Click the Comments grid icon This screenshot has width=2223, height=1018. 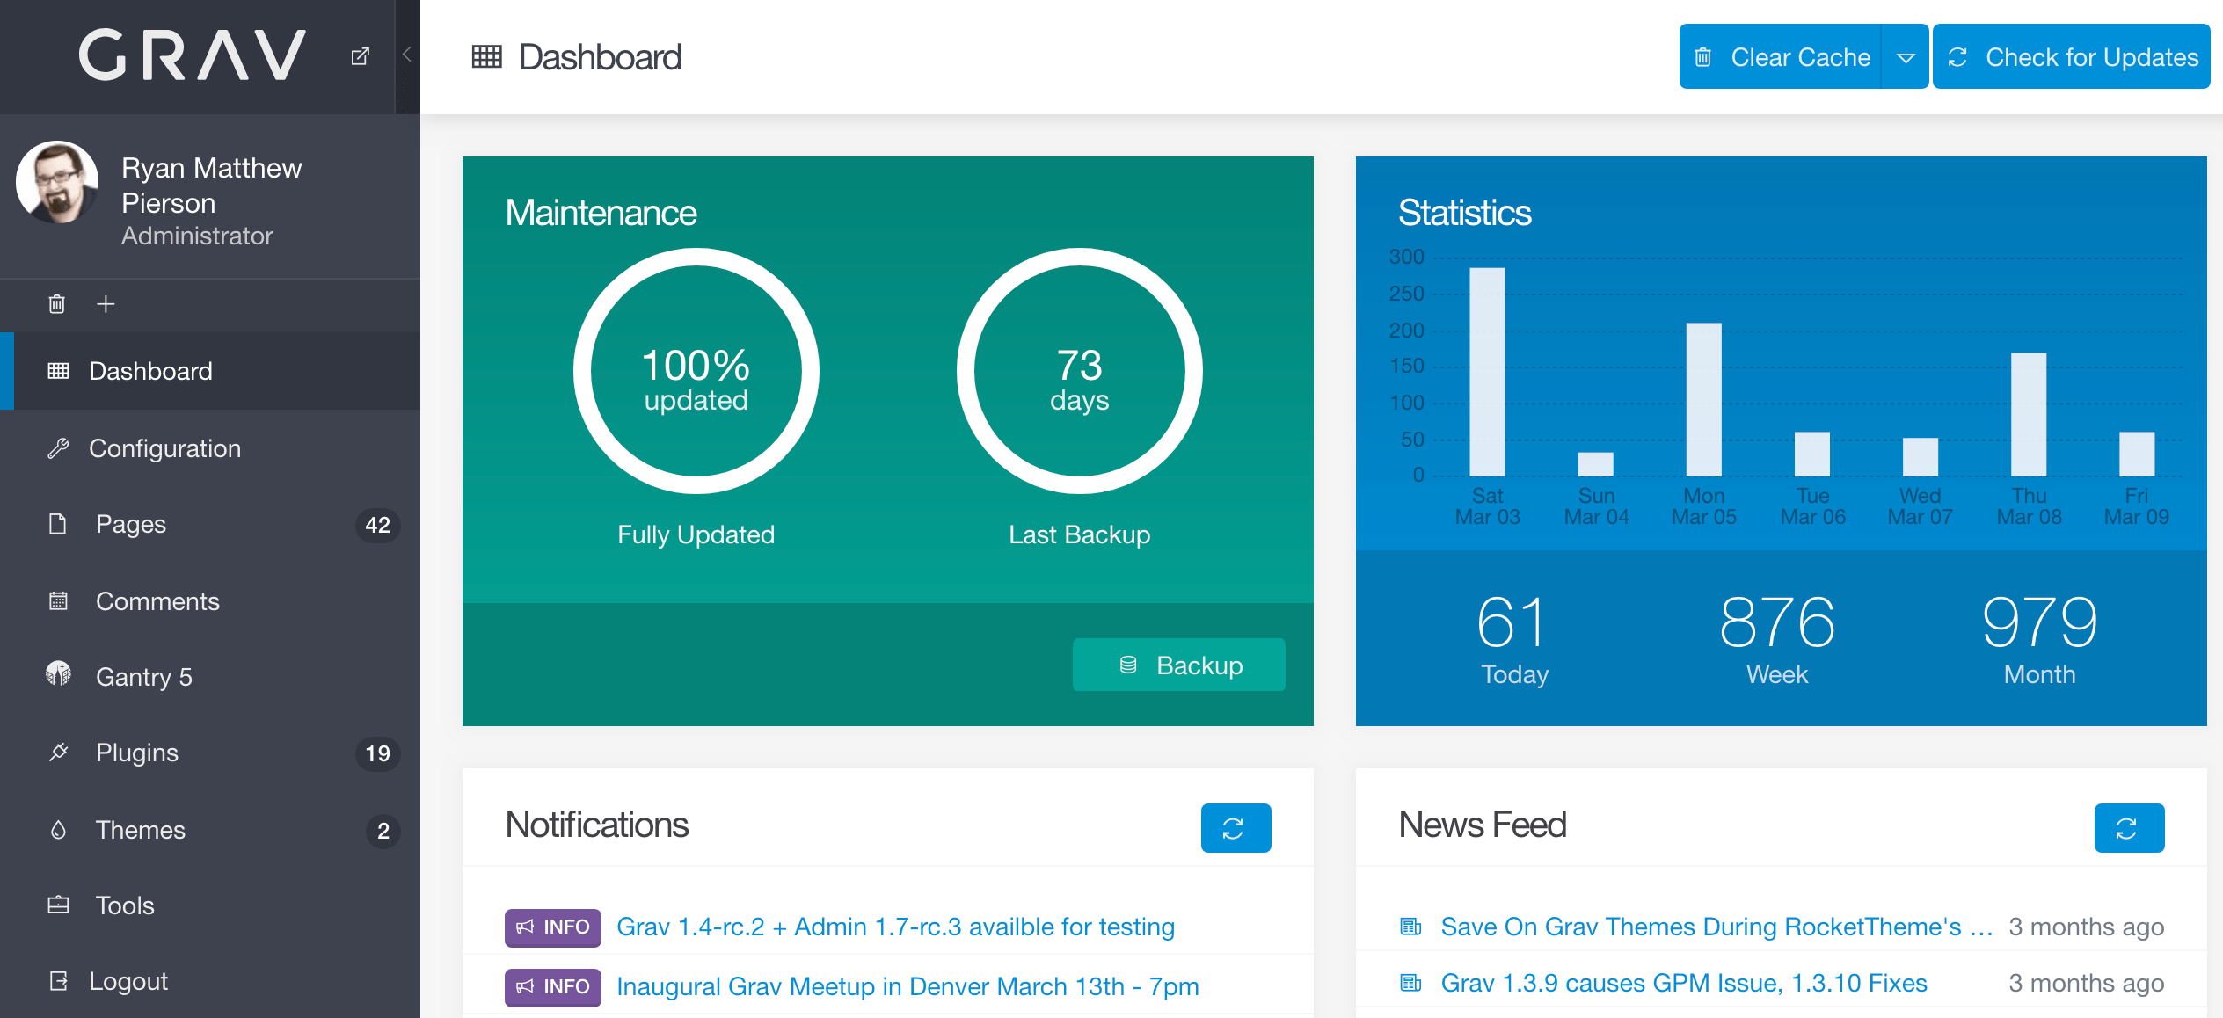[56, 601]
